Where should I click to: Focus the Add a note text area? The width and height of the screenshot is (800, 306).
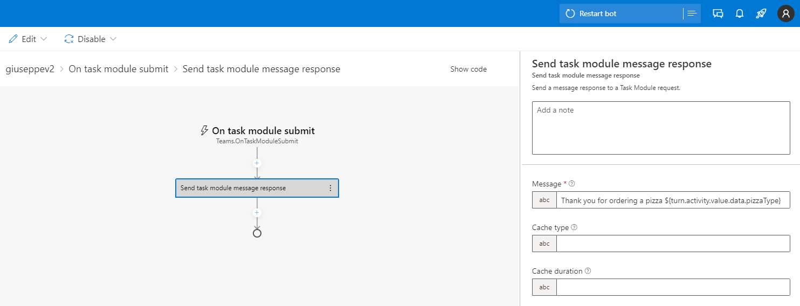[x=661, y=128]
